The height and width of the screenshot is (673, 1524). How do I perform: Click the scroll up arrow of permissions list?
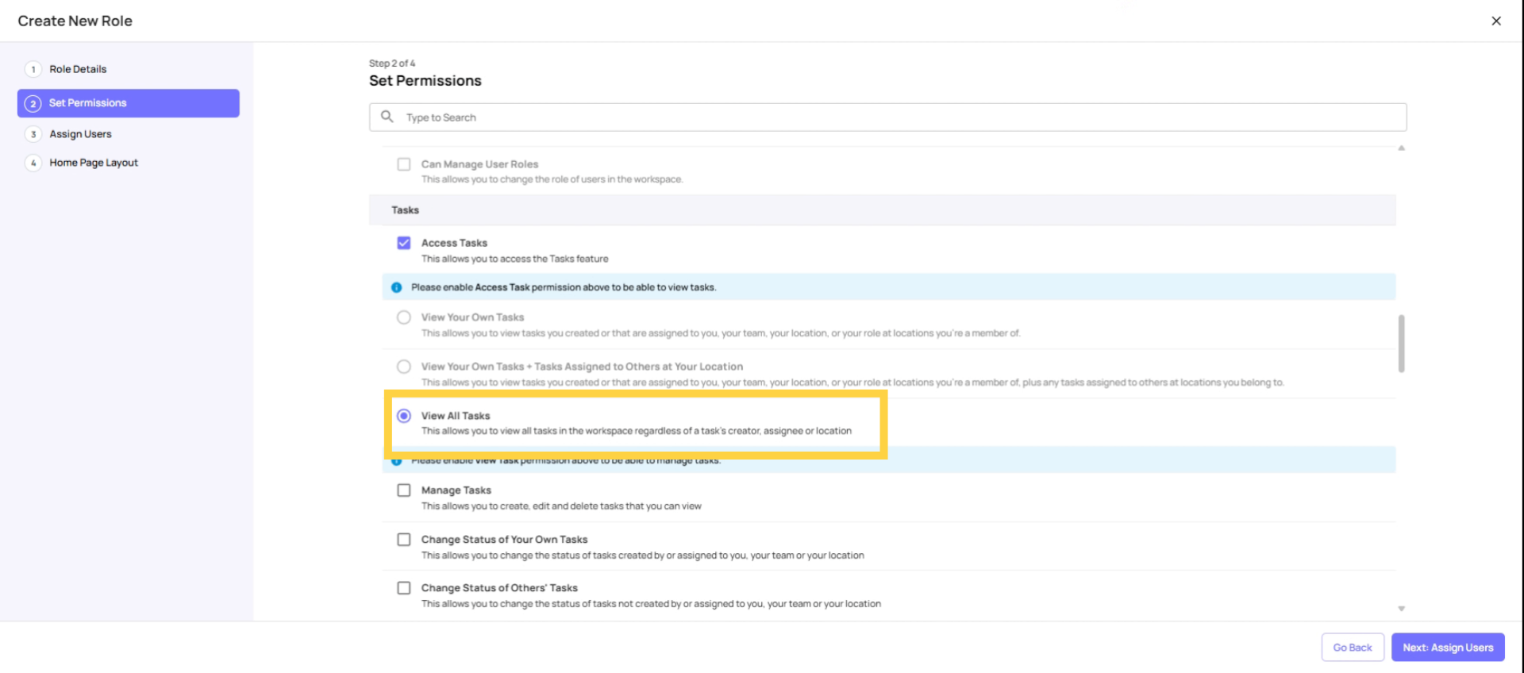pos(1401,148)
